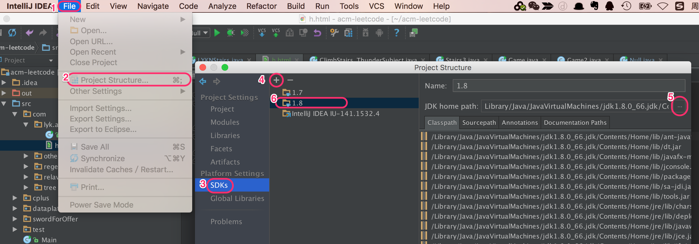Click the battery status icon in menu bar
Screen dimensions: 699x244
(x=645, y=6)
